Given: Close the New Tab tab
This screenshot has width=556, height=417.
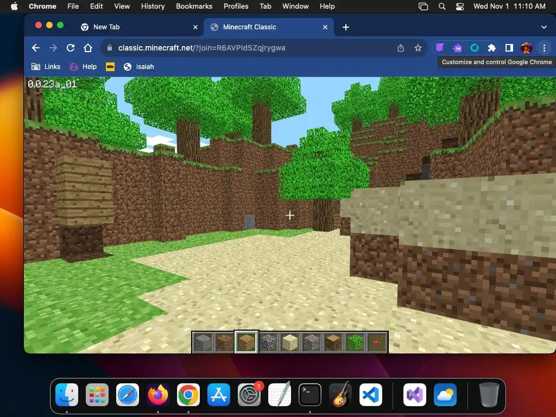Looking at the screenshot, I should click(x=195, y=27).
